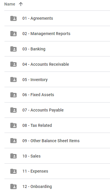Select the 10 - Sales folder icon
This screenshot has width=110, height=194.
(x=14, y=156)
